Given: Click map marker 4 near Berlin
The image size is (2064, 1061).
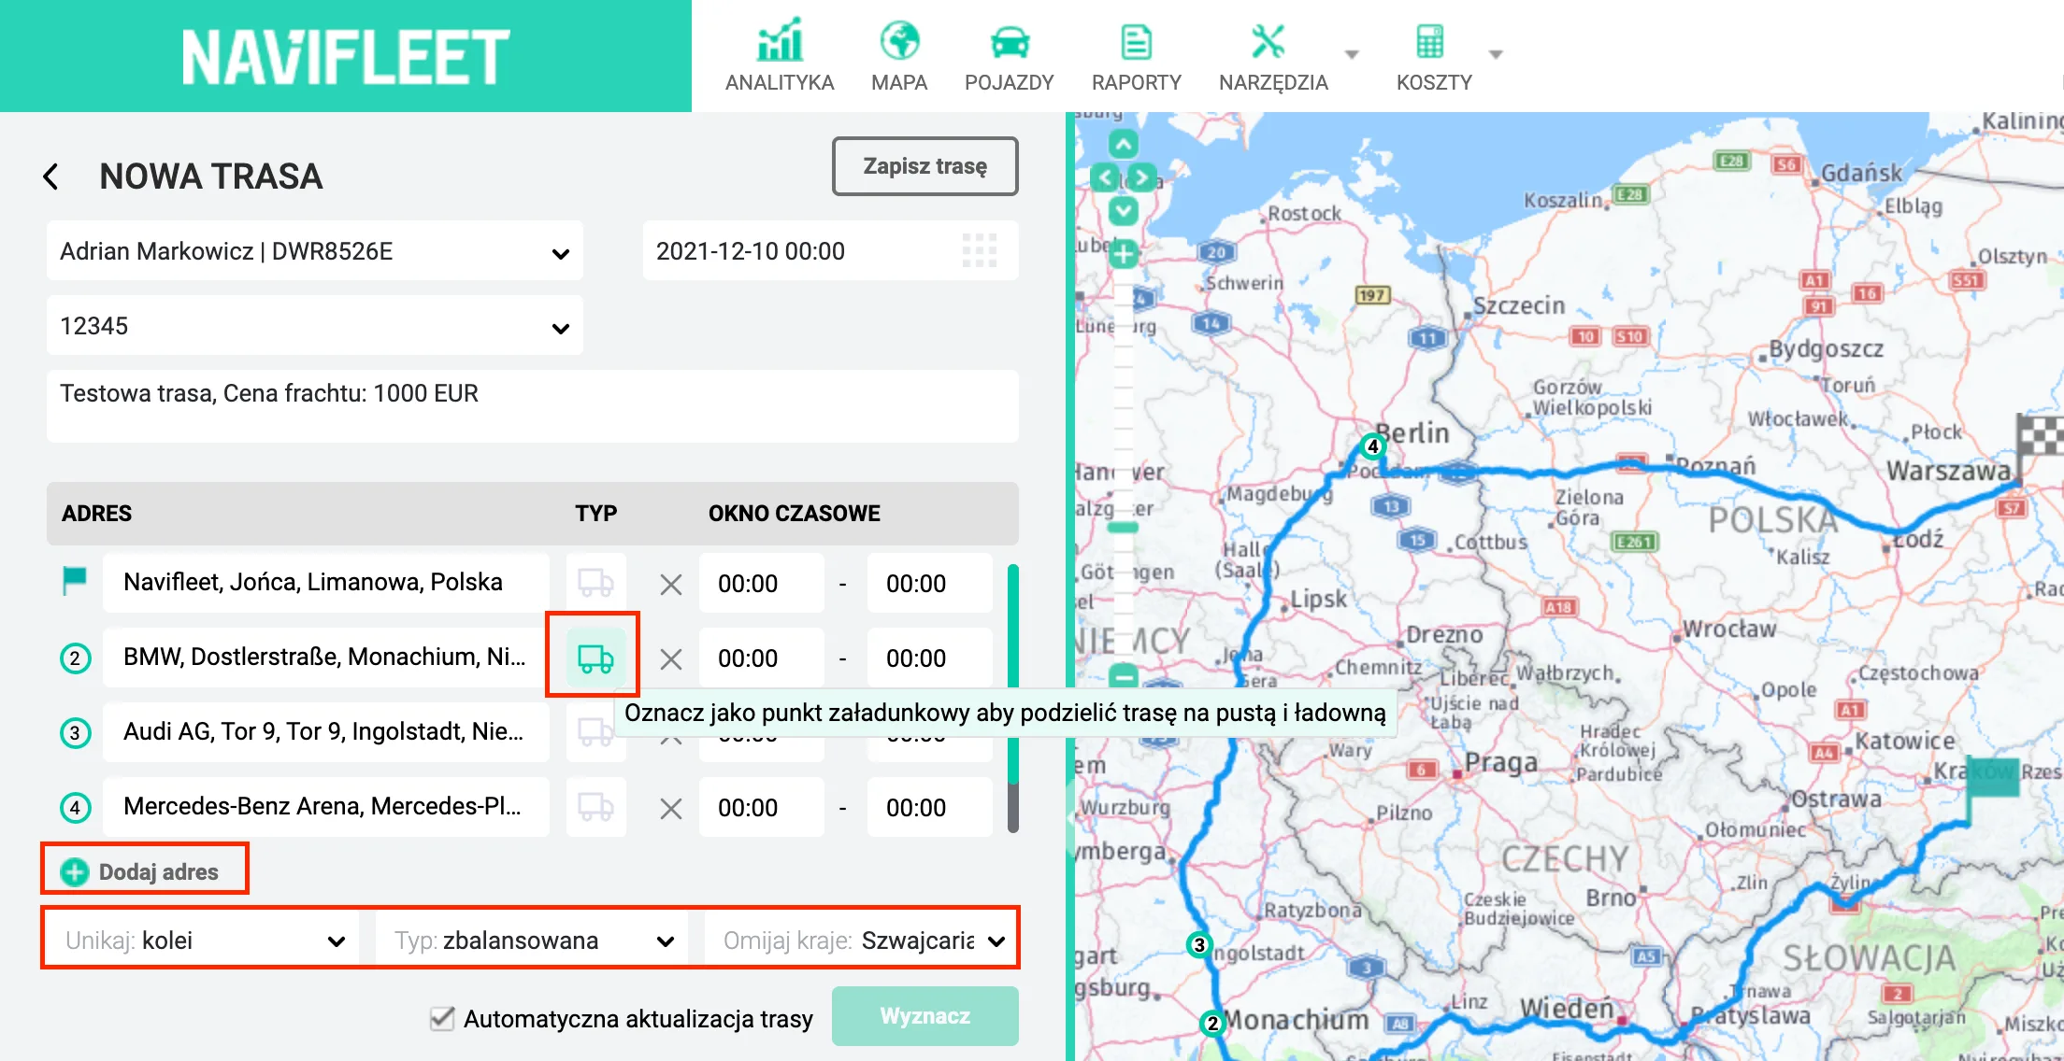Looking at the screenshot, I should [1373, 446].
